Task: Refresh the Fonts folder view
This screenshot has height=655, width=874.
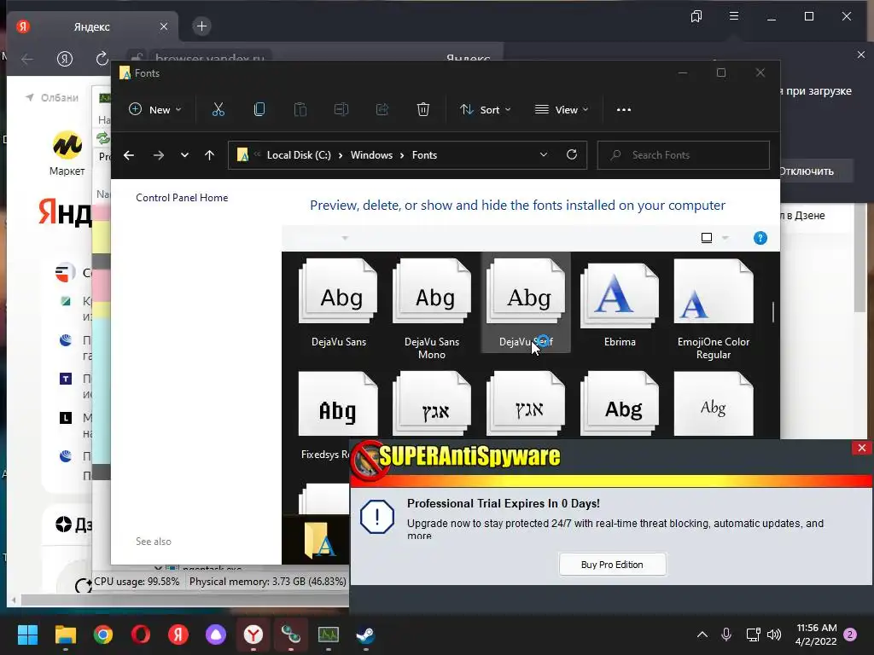Action: pyautogui.click(x=572, y=155)
